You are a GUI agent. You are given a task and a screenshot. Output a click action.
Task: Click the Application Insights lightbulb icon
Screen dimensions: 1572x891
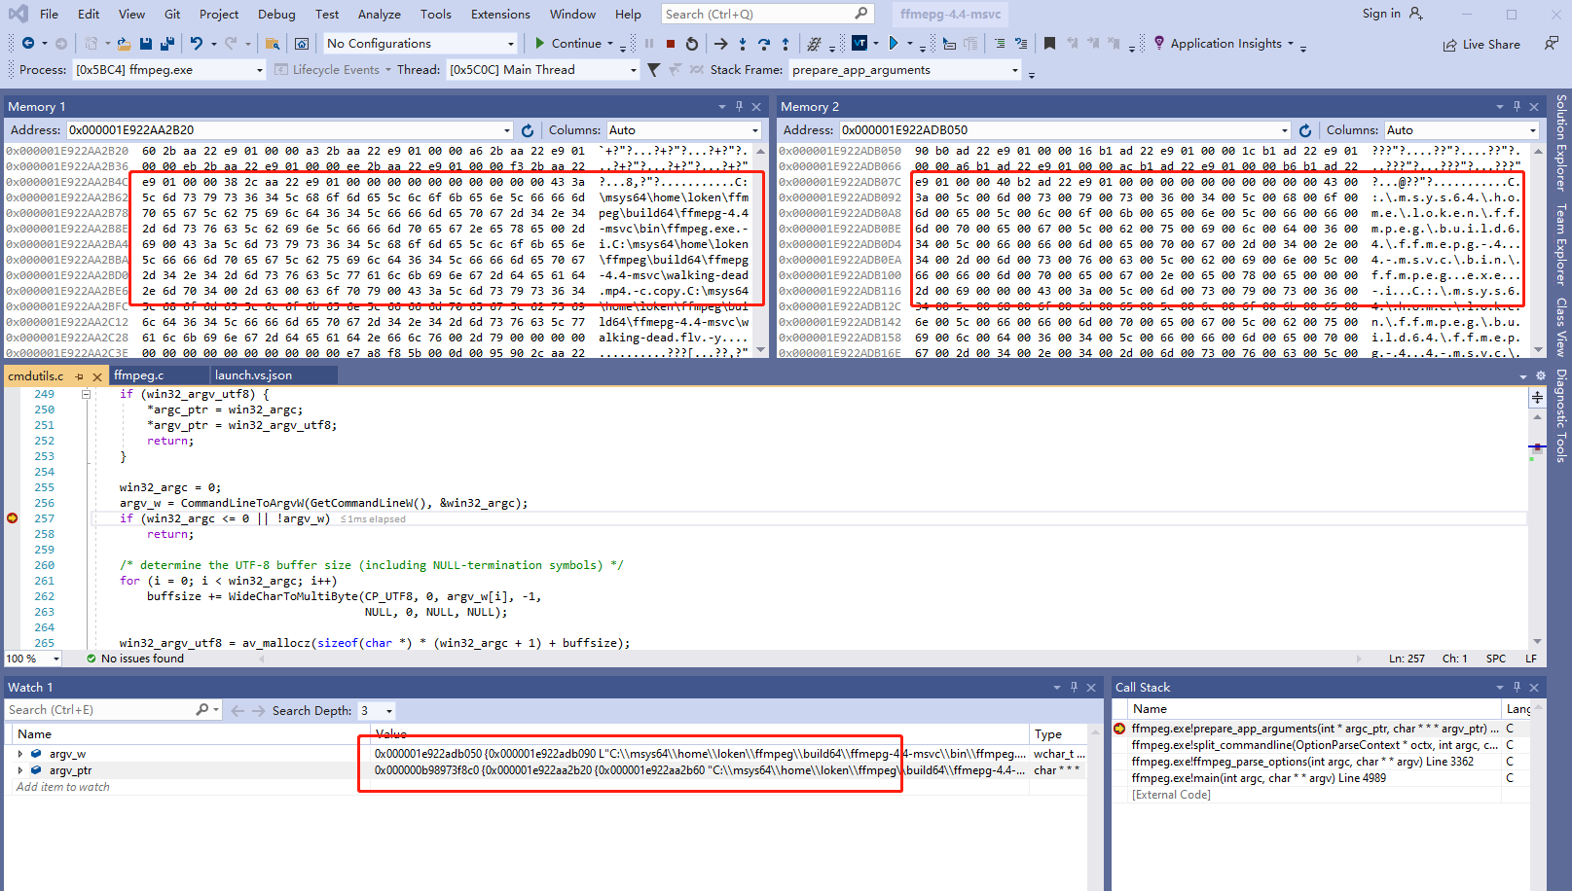[x=1158, y=44]
